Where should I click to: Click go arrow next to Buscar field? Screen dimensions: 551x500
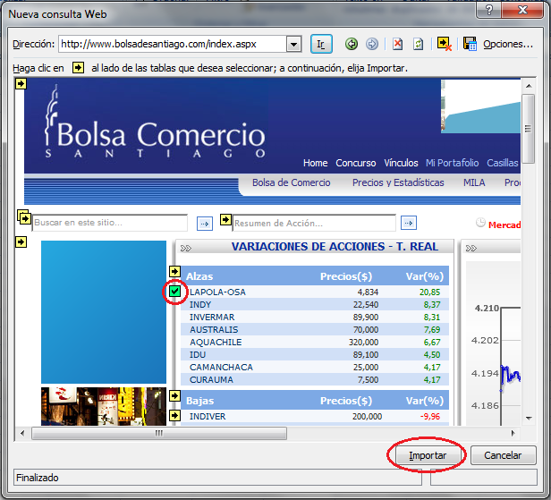pos(205,223)
